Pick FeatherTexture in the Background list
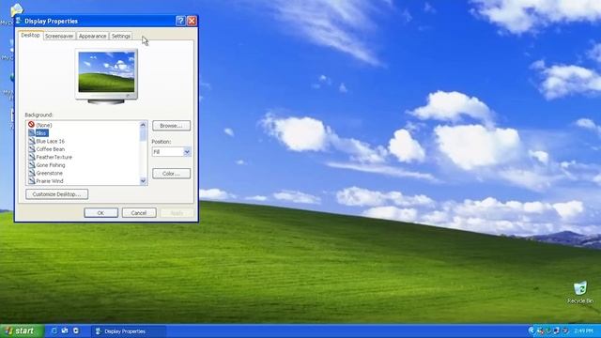This screenshot has width=601, height=338. [54, 157]
